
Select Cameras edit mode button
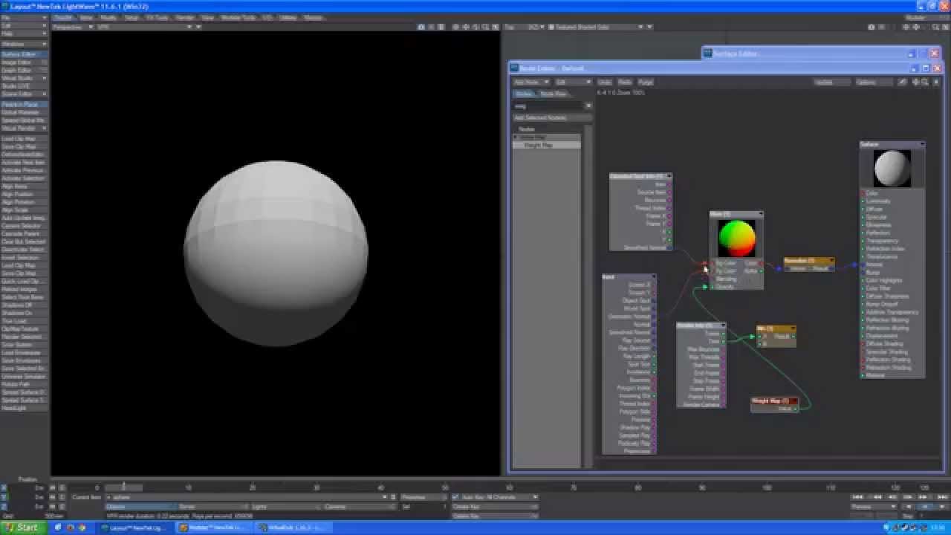point(358,507)
